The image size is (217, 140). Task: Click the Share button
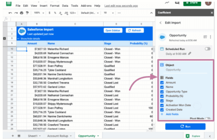point(192,3)
